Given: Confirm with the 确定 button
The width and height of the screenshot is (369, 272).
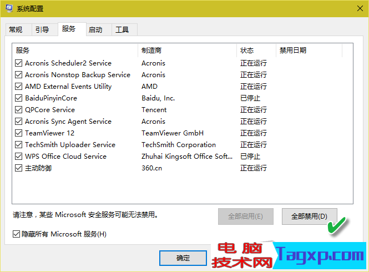Looking at the screenshot, I should [x=183, y=258].
